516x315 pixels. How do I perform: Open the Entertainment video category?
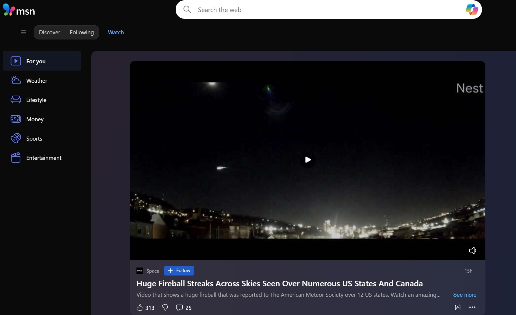click(x=44, y=158)
